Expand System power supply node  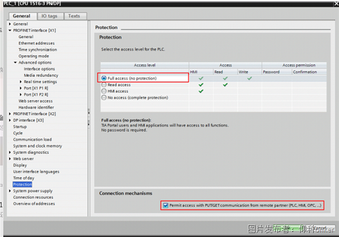tap(10, 191)
